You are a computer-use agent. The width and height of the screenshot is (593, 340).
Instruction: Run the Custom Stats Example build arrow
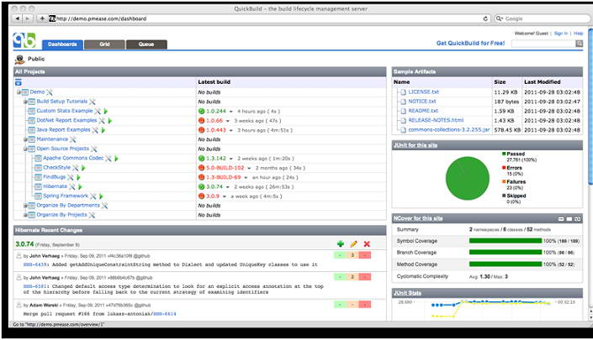pyautogui.click(x=106, y=111)
